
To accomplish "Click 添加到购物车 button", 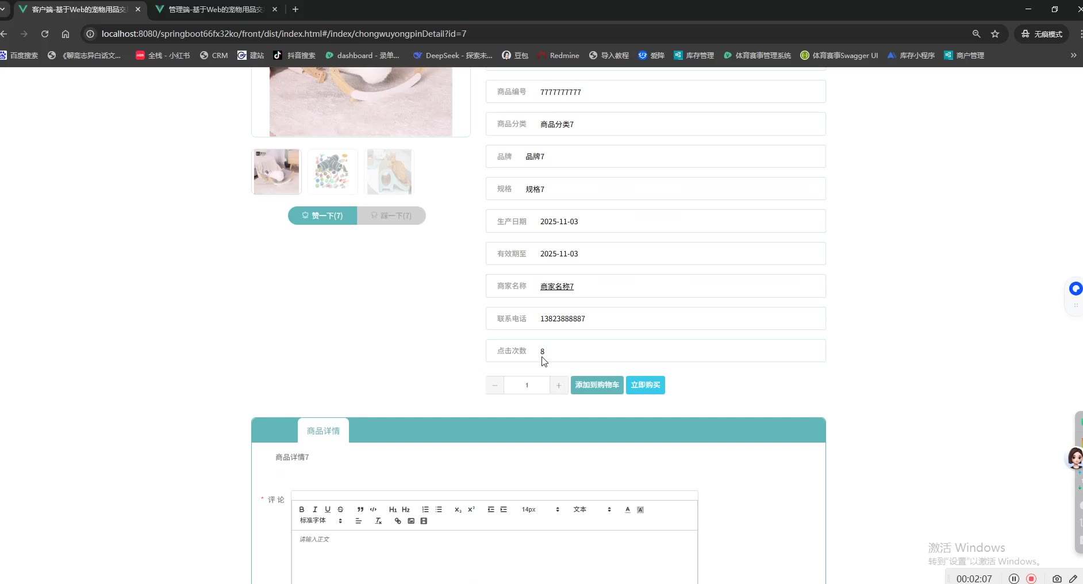I will coord(597,385).
